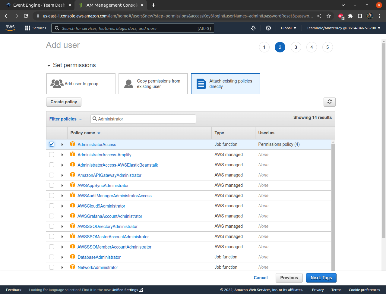Expand the DatabaseAdministrator policy row
The height and width of the screenshot is (294, 386).
click(62, 257)
